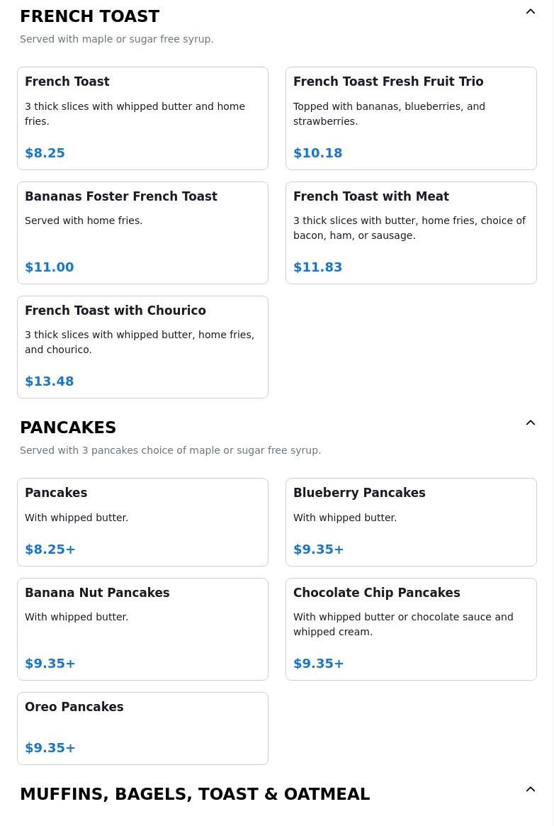Click the FRENCH TOAST section heading

coord(90,16)
